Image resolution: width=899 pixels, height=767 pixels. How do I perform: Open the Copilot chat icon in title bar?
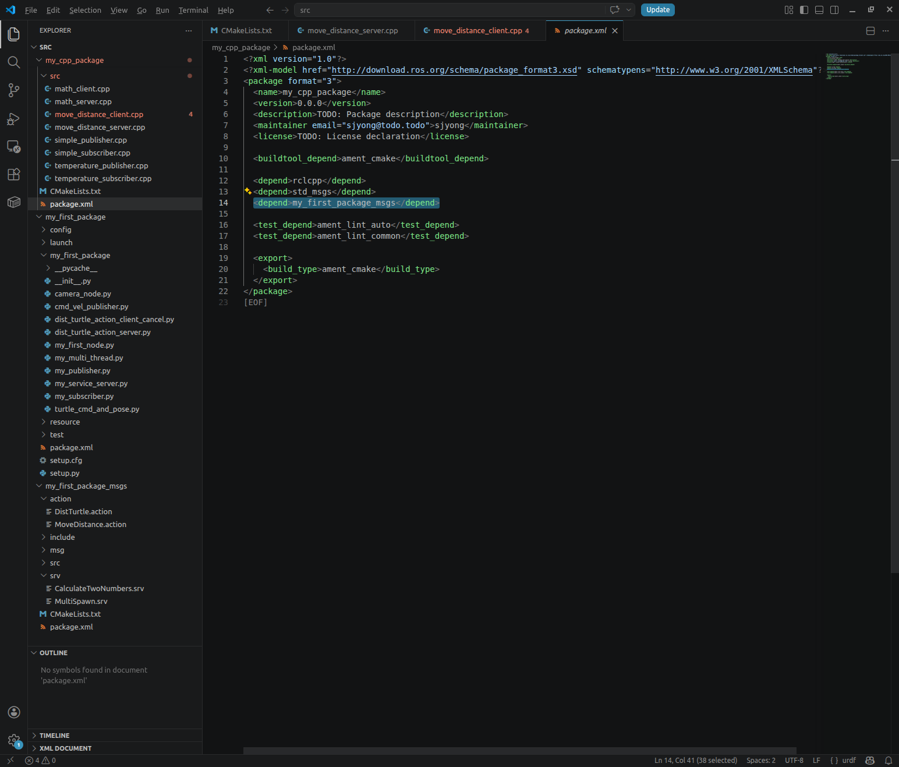click(x=614, y=10)
